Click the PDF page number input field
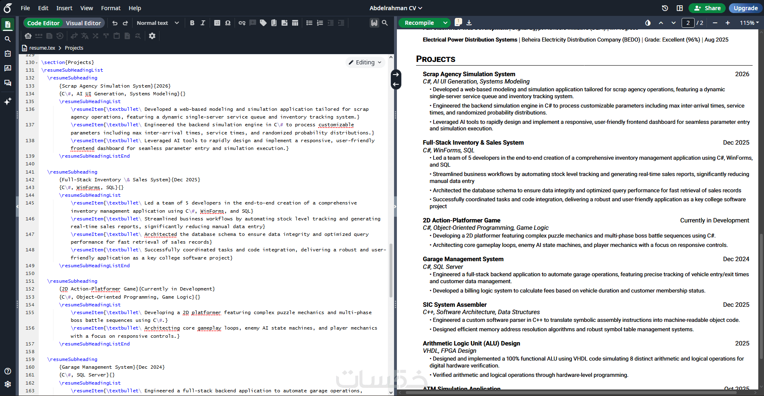Viewport: 764px width, 396px height. [688, 23]
